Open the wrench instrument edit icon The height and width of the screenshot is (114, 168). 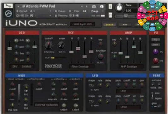pos(8,6)
